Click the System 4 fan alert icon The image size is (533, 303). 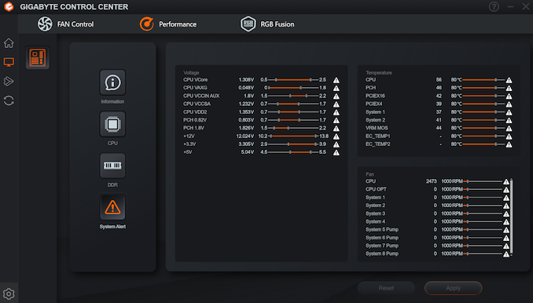click(506, 222)
